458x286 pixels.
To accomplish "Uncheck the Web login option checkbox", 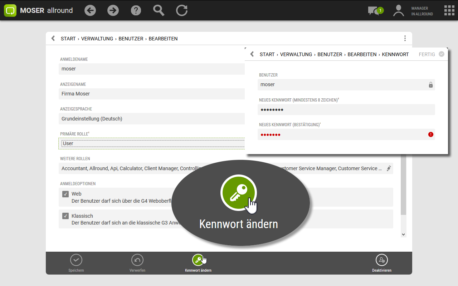I will [x=65, y=194].
